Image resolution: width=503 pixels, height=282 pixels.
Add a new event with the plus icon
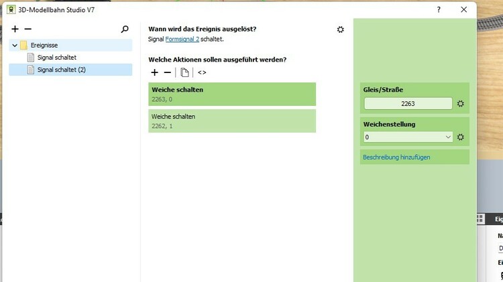pyautogui.click(x=15, y=29)
